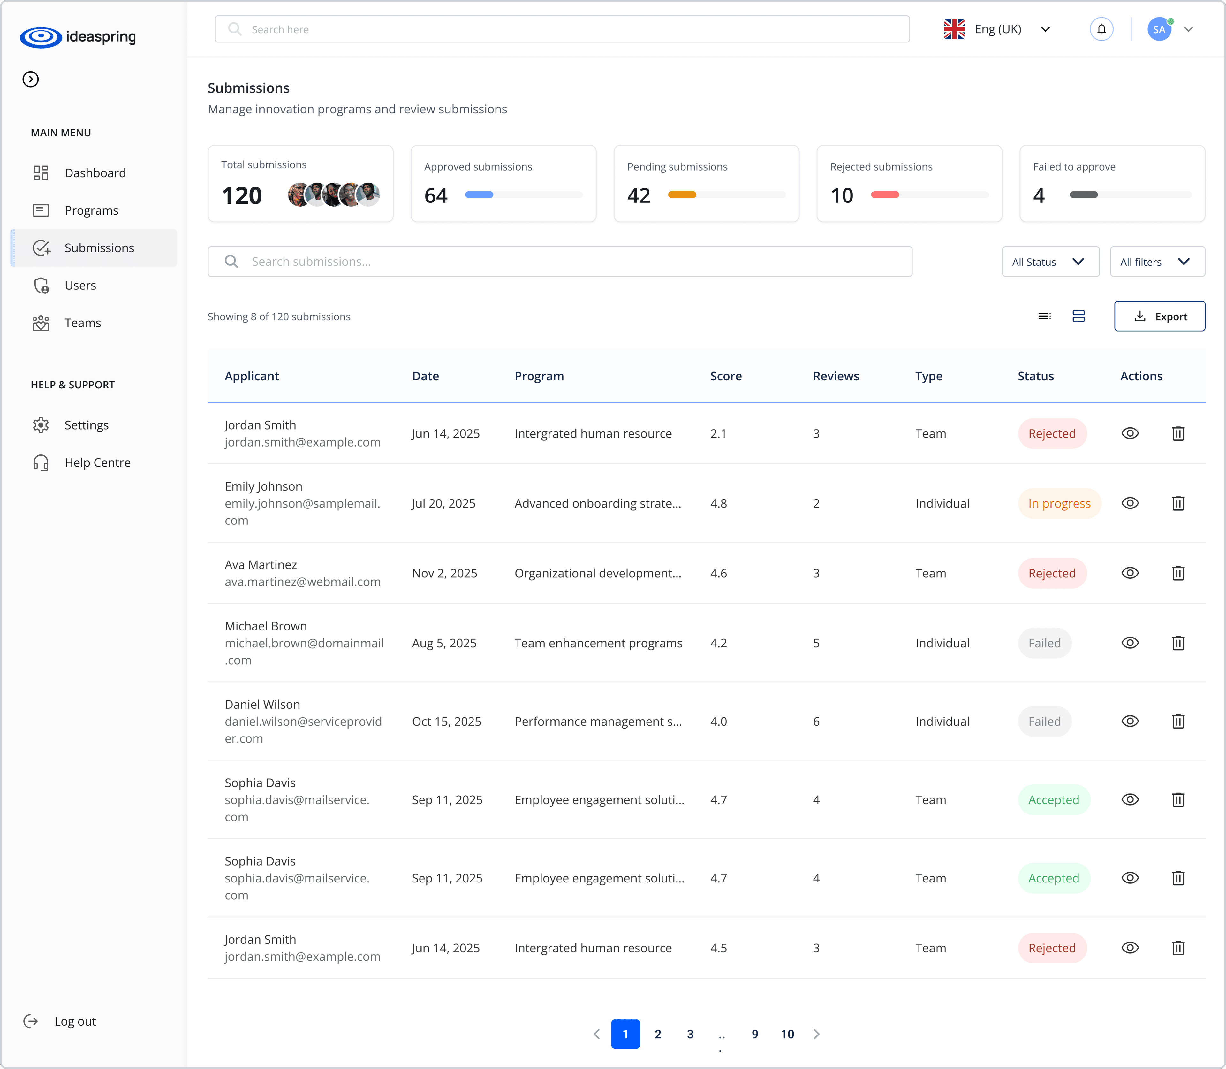Expand the All filters dropdown
Image resolution: width=1226 pixels, height=1069 pixels.
(1157, 261)
